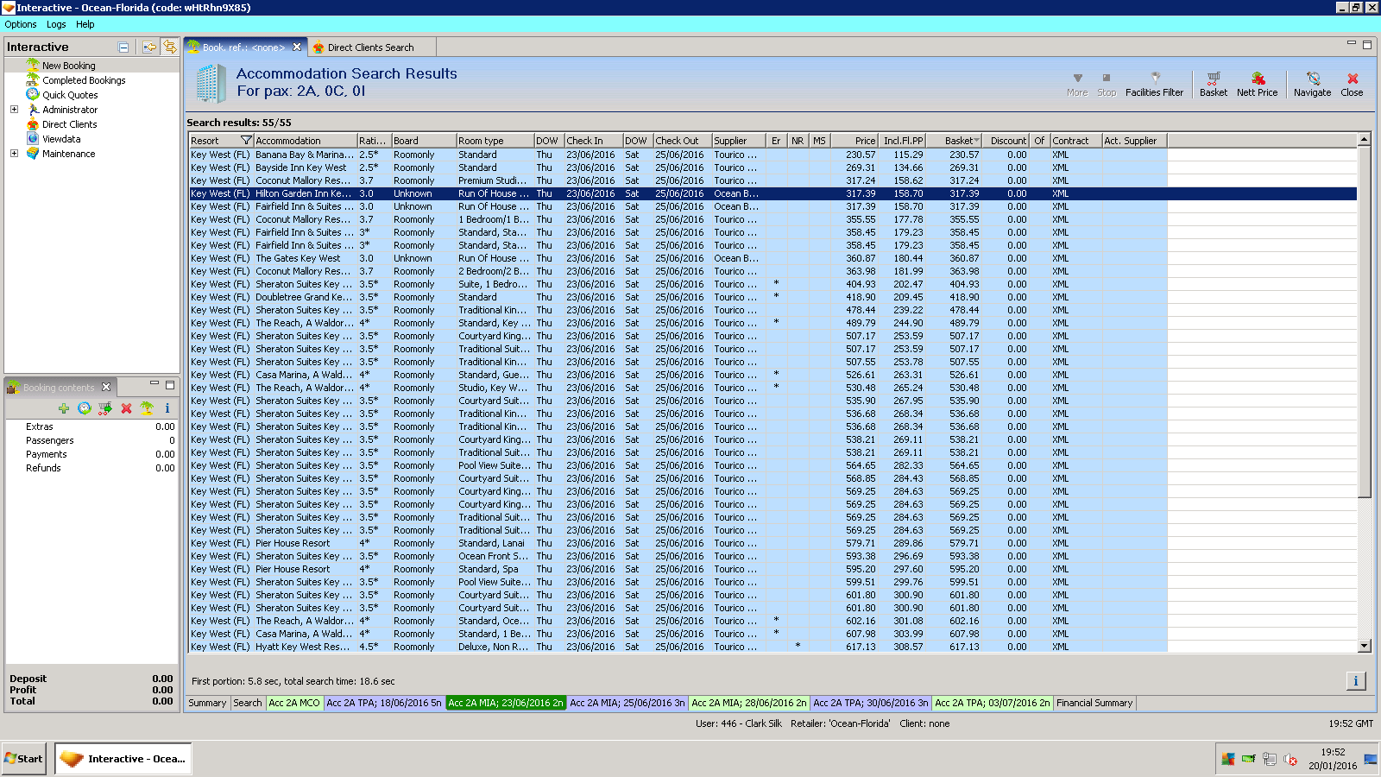Click the green plus icon in Booking contents
Viewport: 1381px width, 777px height.
(x=64, y=408)
